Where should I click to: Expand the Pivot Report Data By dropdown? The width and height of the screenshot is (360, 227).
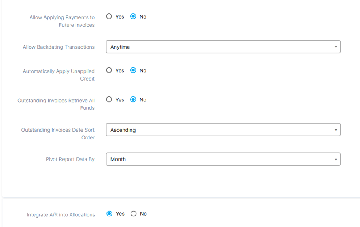[222, 159]
